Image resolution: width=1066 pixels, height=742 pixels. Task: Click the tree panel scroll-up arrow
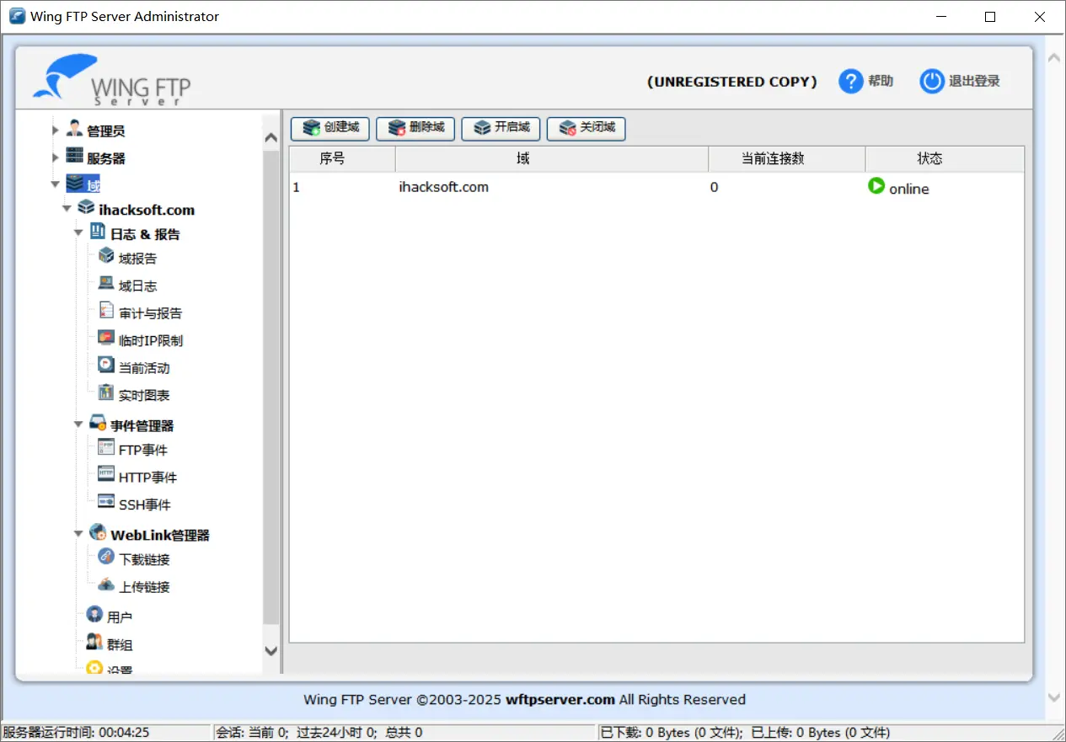tap(271, 138)
